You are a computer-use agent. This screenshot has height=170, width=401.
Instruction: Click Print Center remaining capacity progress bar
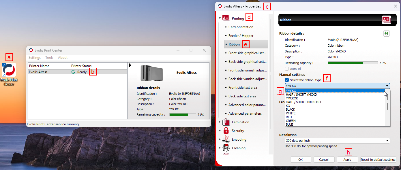coord(182,115)
